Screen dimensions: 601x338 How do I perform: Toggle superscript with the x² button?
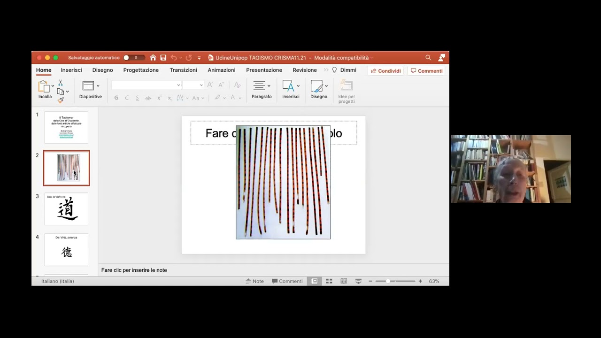coord(159,98)
